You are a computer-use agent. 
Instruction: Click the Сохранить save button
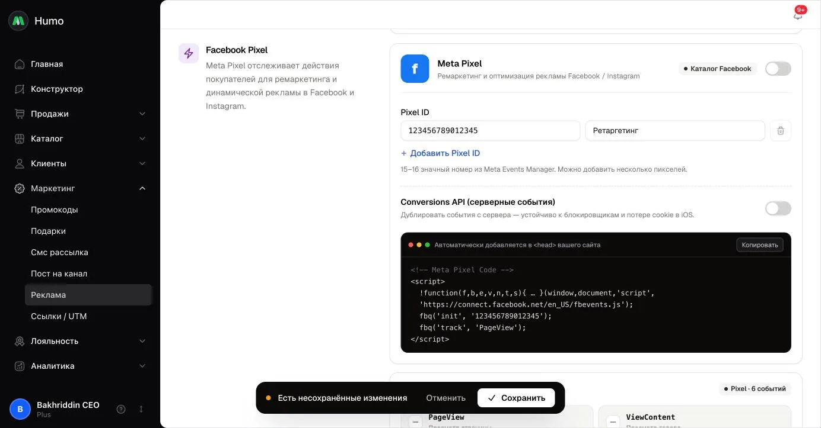pos(516,398)
